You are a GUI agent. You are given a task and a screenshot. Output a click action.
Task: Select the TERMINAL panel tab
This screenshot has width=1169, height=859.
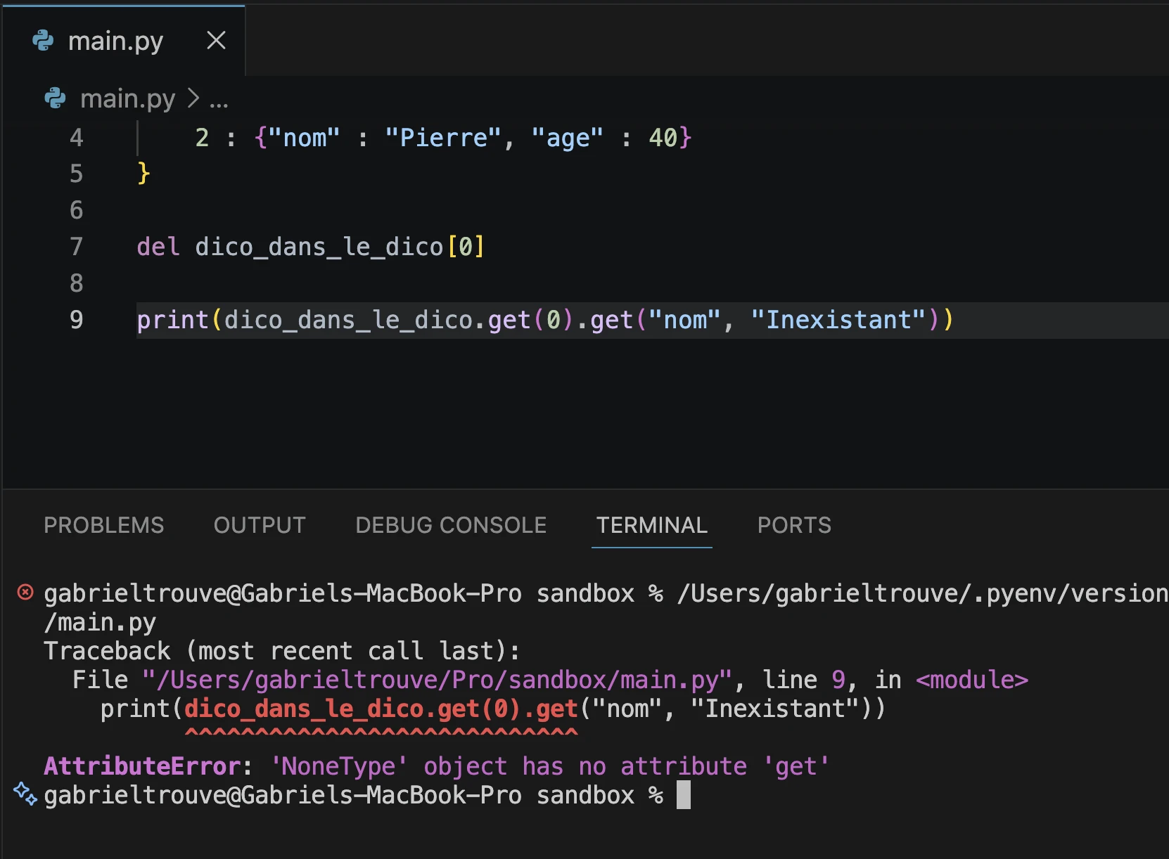tap(651, 525)
